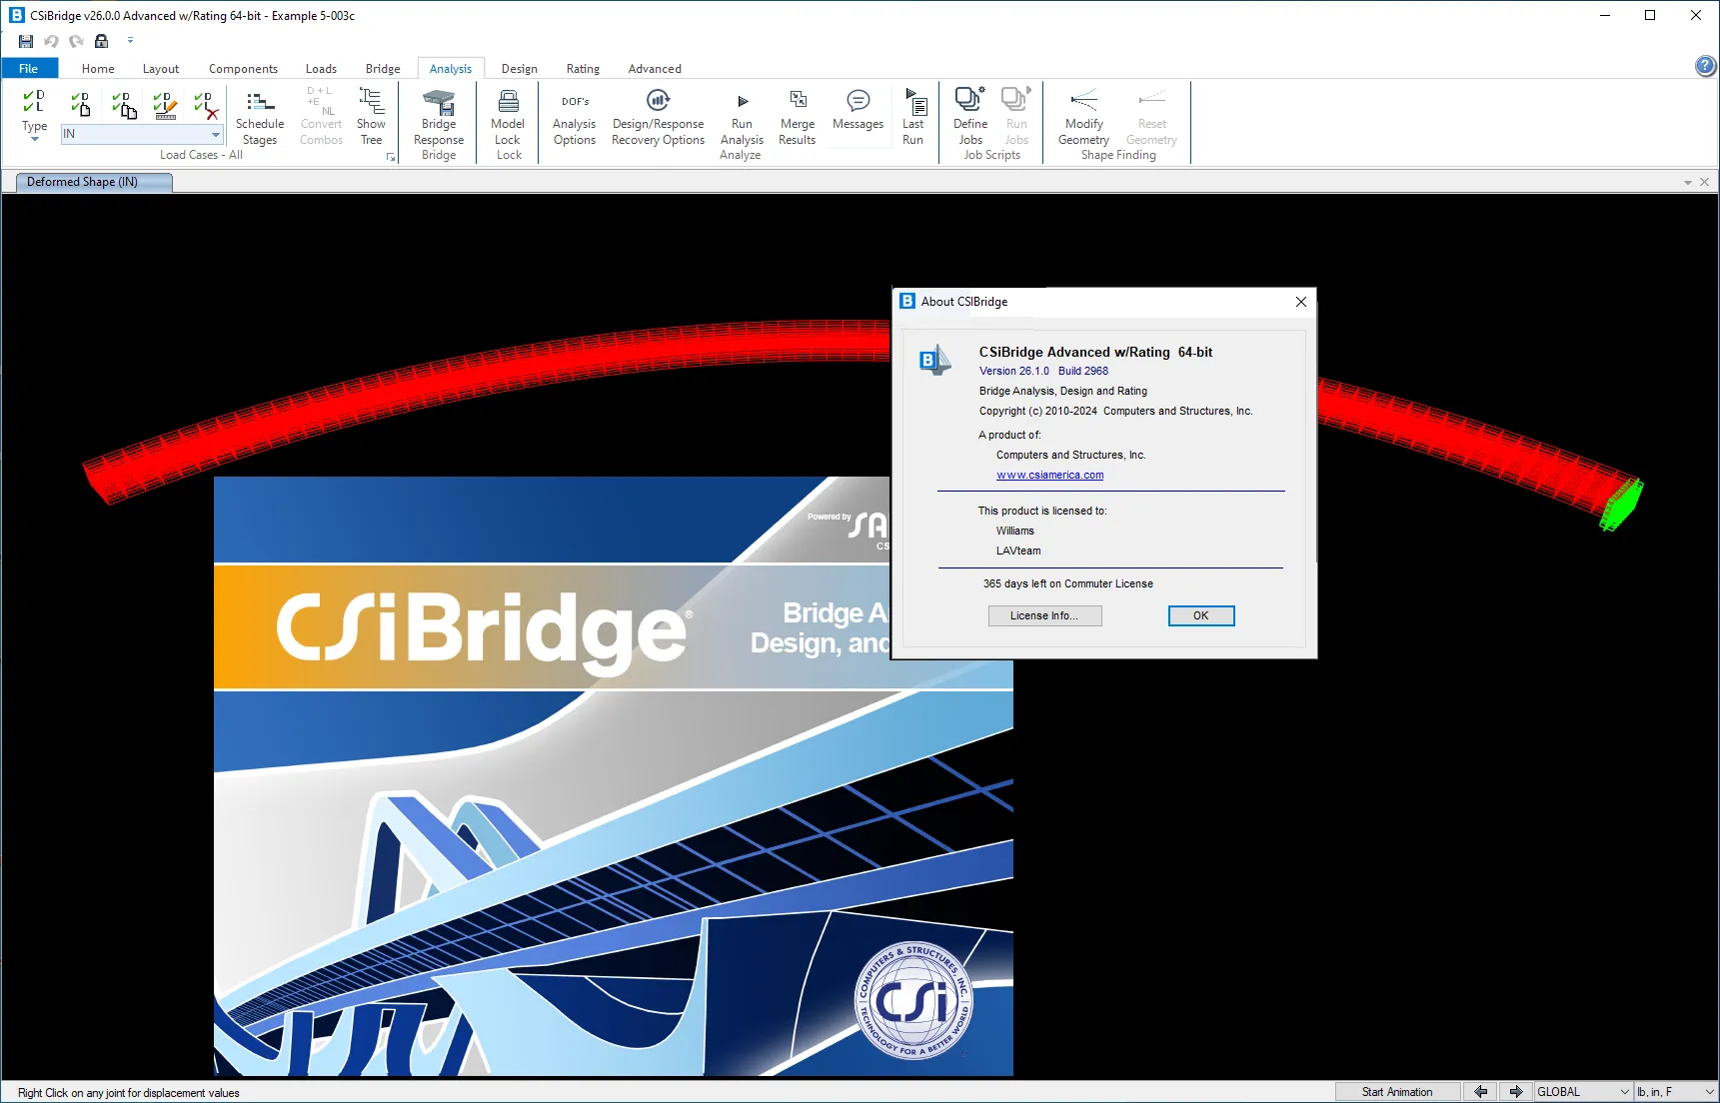Open Design/Response Recovery Options
Image resolution: width=1720 pixels, height=1103 pixels.
658,117
